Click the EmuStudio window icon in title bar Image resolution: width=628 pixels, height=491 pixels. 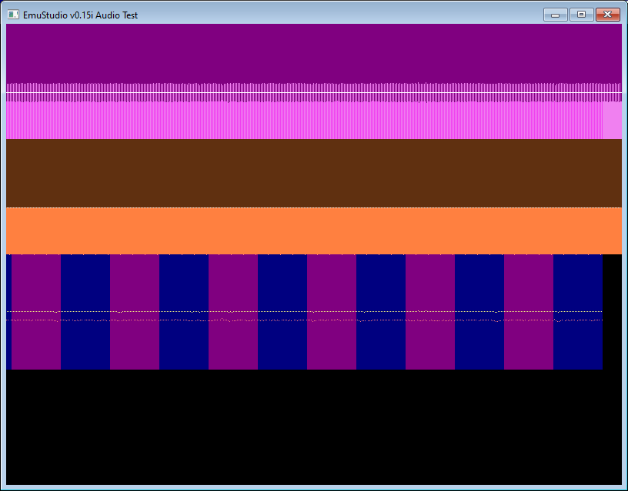tap(13, 15)
